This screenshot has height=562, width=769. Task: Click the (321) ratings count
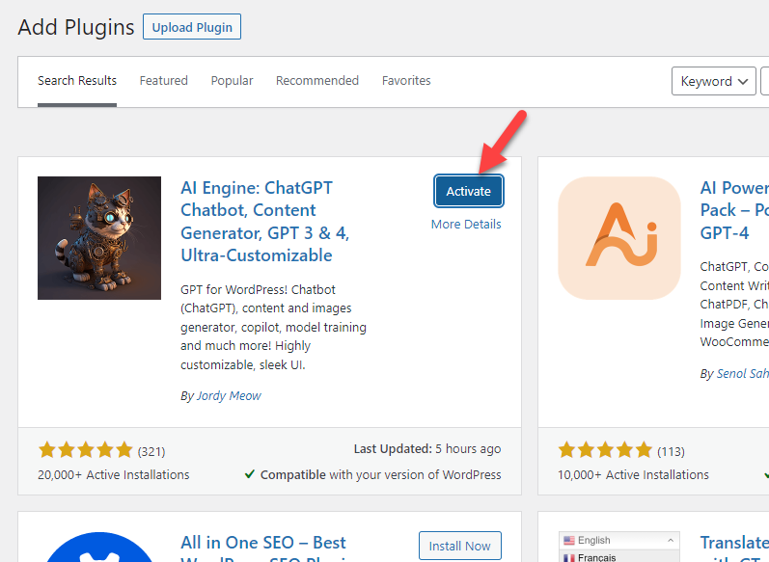pyautogui.click(x=151, y=451)
